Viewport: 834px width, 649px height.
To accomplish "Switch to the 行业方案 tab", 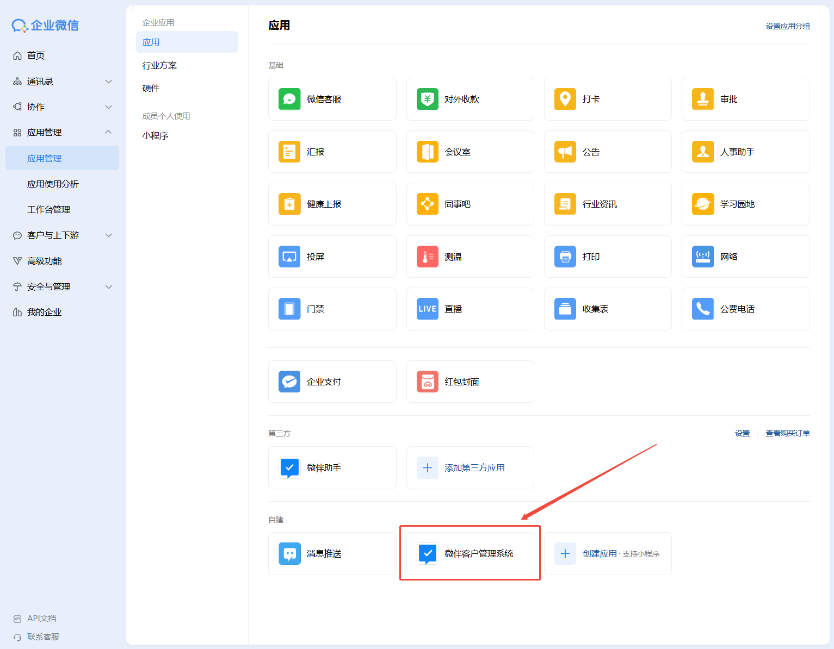I will [x=159, y=65].
